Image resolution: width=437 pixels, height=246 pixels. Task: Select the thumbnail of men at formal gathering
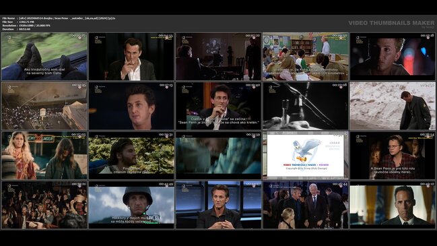[306, 205]
